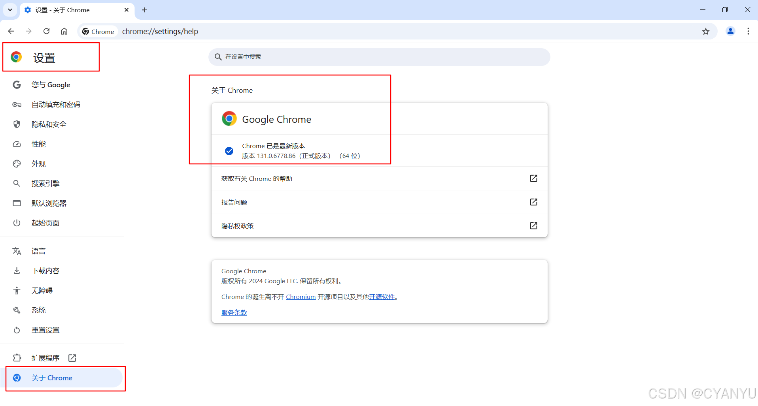Viewport: 758px width, 406px height.
Task: Click the version text 131.0.6778.86
Action: click(x=276, y=156)
